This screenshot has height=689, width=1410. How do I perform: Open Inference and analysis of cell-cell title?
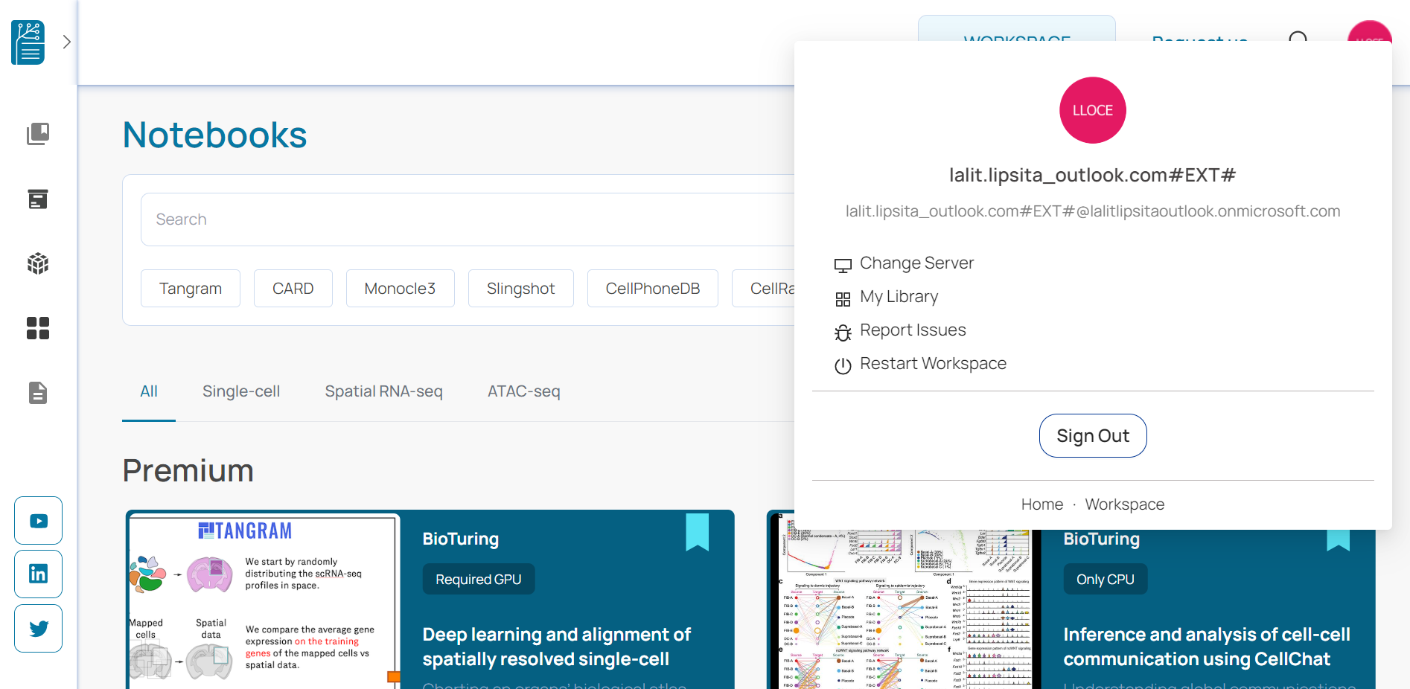coord(1207,647)
